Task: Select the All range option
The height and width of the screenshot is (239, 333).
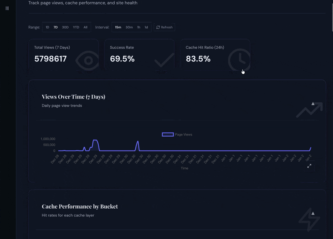Action: click(x=85, y=27)
